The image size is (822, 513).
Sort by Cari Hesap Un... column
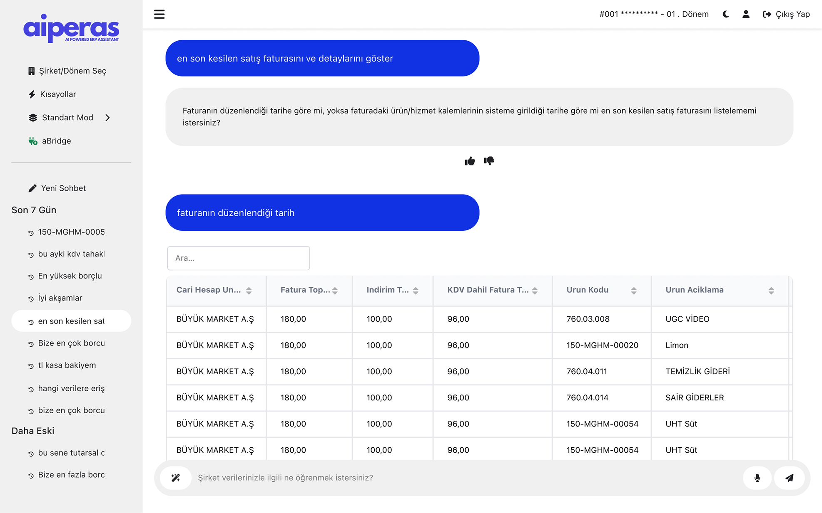pos(249,291)
